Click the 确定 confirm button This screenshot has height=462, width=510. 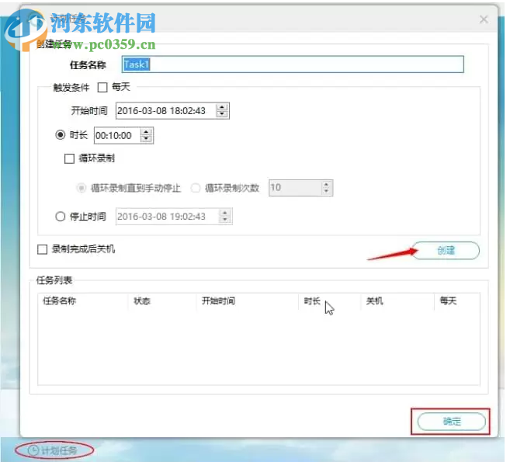coord(451,422)
